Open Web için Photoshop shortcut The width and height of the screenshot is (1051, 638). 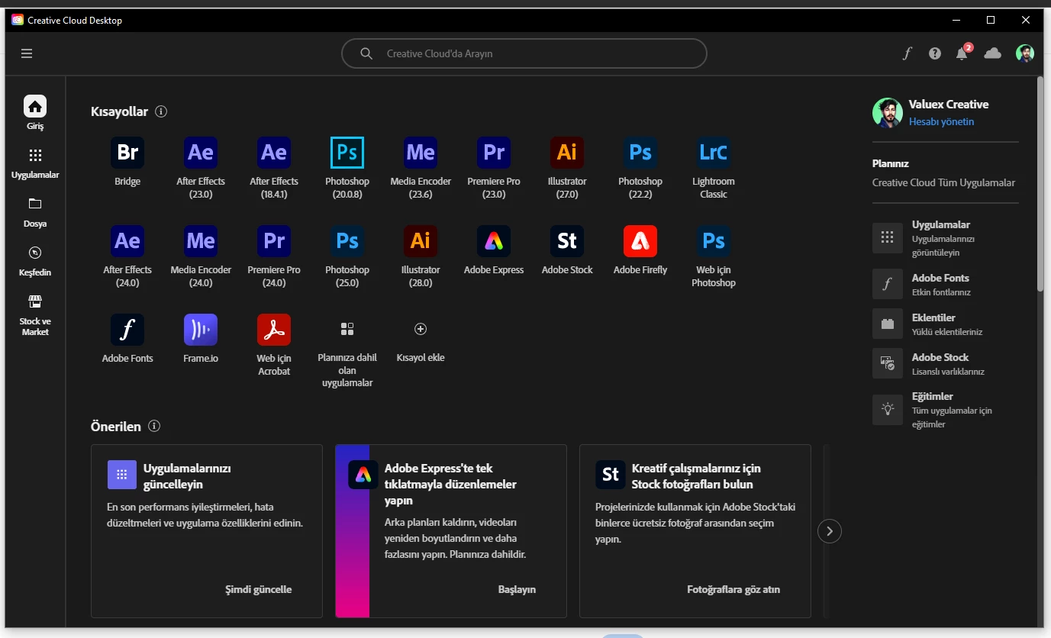pyautogui.click(x=714, y=241)
